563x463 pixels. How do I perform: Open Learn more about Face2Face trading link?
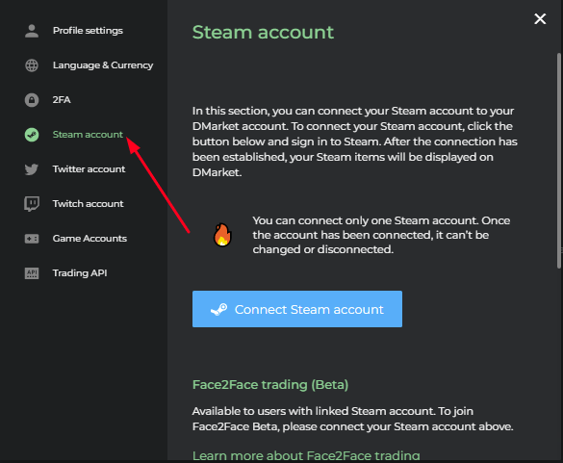point(306,455)
